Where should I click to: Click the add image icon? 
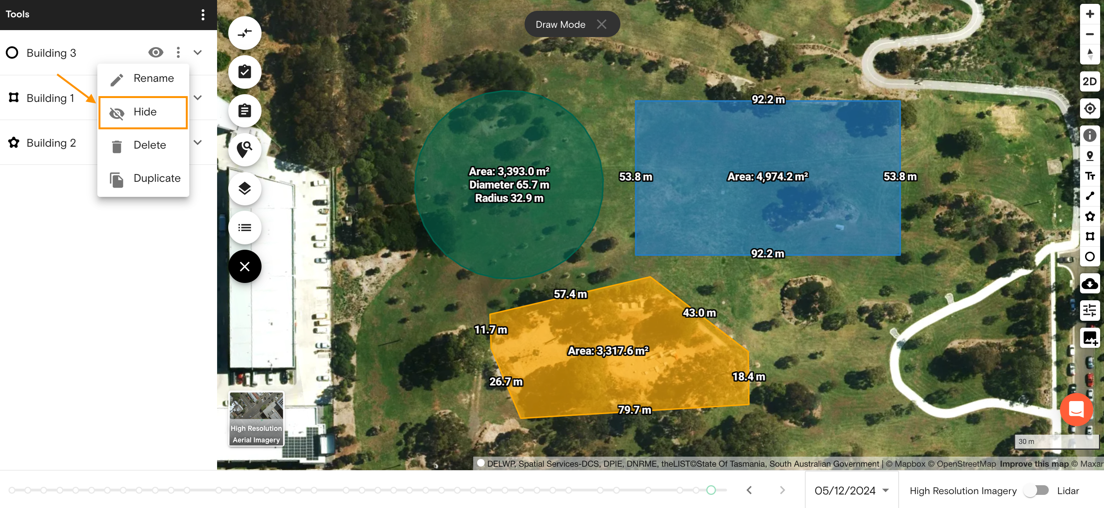1089,338
